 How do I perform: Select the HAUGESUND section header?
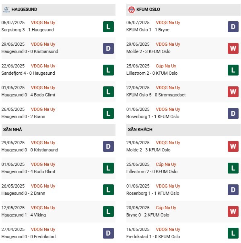click(x=58, y=10)
